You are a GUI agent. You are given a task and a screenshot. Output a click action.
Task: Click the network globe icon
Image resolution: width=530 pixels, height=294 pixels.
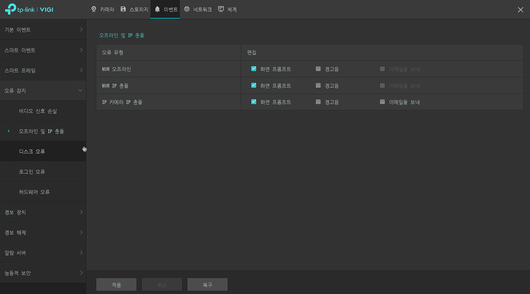tap(187, 9)
